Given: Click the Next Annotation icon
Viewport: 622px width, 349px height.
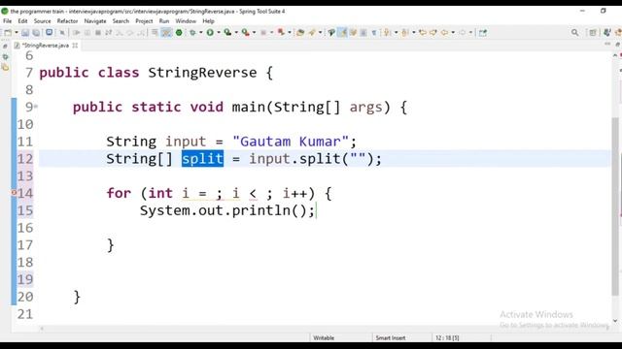Looking at the screenshot, I should tap(387, 32).
